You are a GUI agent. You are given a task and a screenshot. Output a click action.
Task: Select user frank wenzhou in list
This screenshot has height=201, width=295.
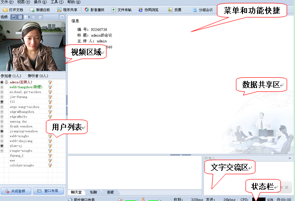click(x=18, y=126)
